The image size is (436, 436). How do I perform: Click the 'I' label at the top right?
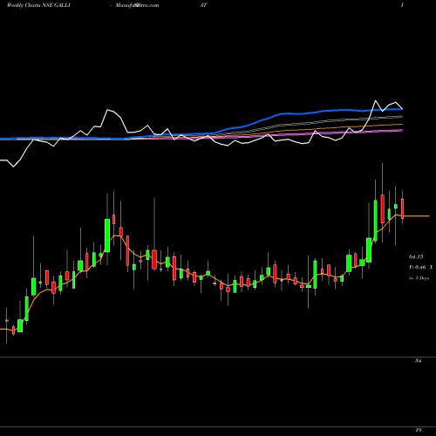tap(402, 5)
